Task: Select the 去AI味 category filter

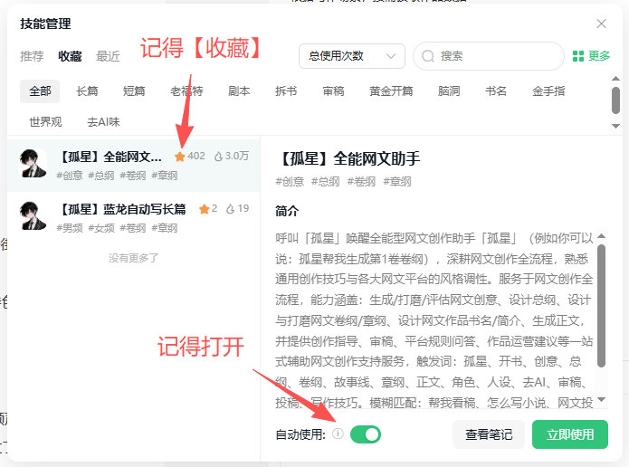Action: pos(103,121)
